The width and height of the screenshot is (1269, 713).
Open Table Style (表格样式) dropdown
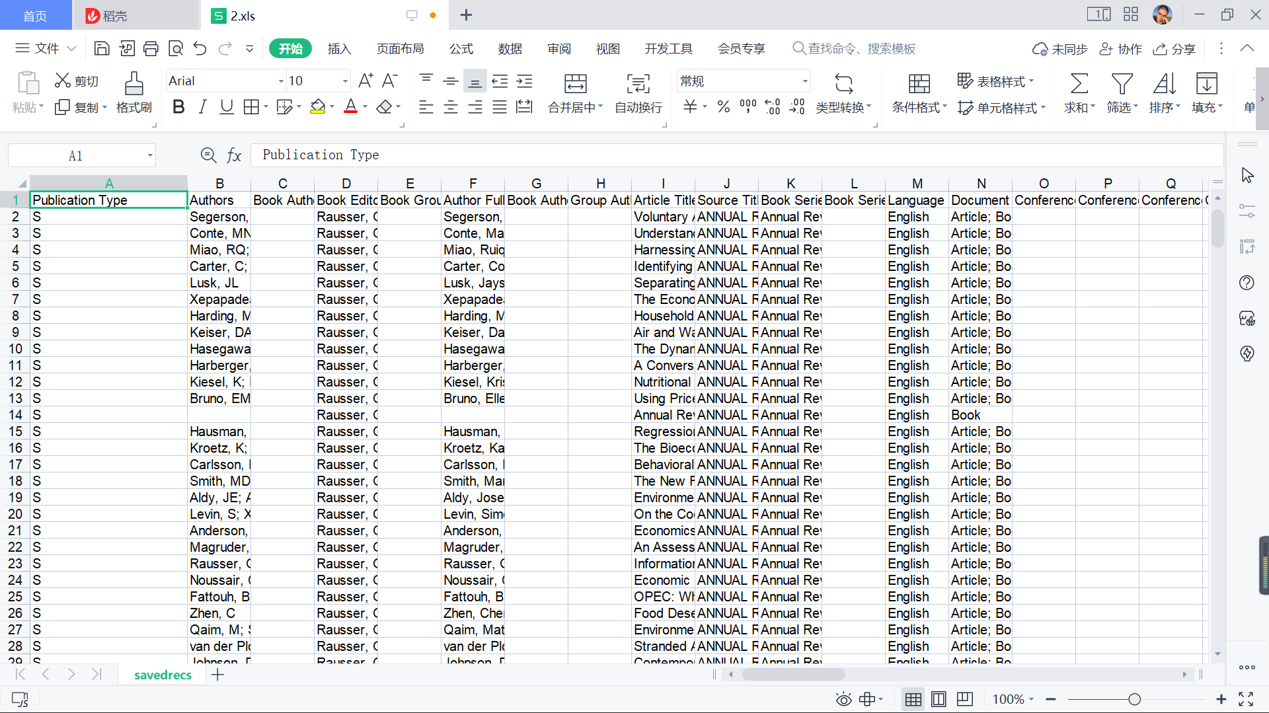point(996,81)
